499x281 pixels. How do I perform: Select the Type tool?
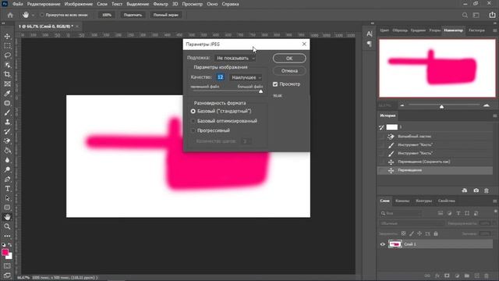tap(7, 189)
